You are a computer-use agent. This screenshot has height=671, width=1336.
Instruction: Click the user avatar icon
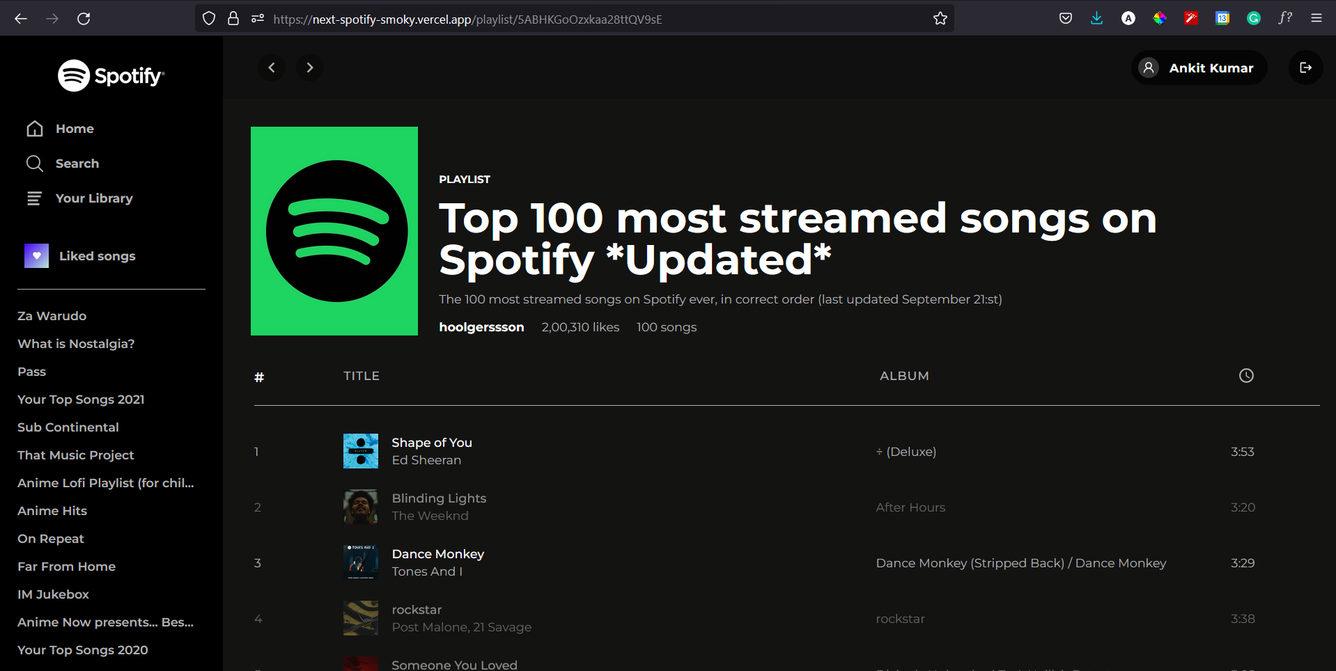click(1149, 68)
